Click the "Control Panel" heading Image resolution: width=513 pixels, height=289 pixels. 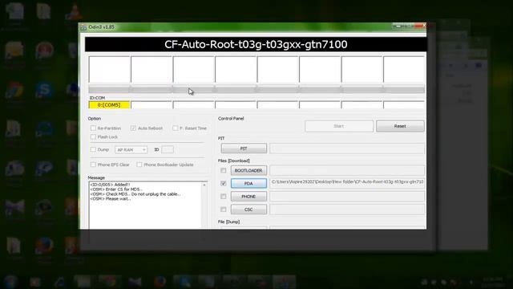tap(231, 119)
